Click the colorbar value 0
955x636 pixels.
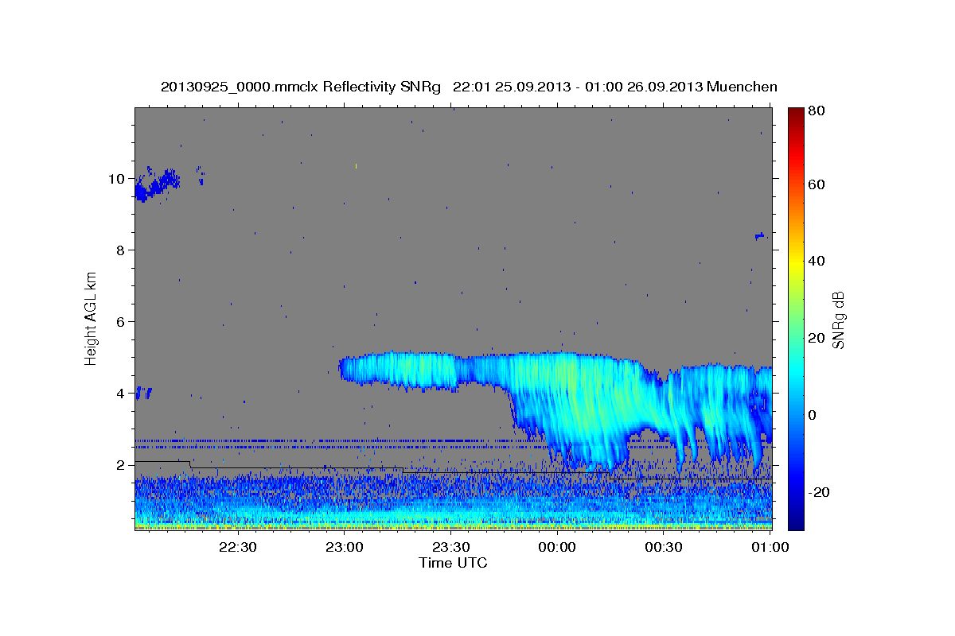pos(812,416)
